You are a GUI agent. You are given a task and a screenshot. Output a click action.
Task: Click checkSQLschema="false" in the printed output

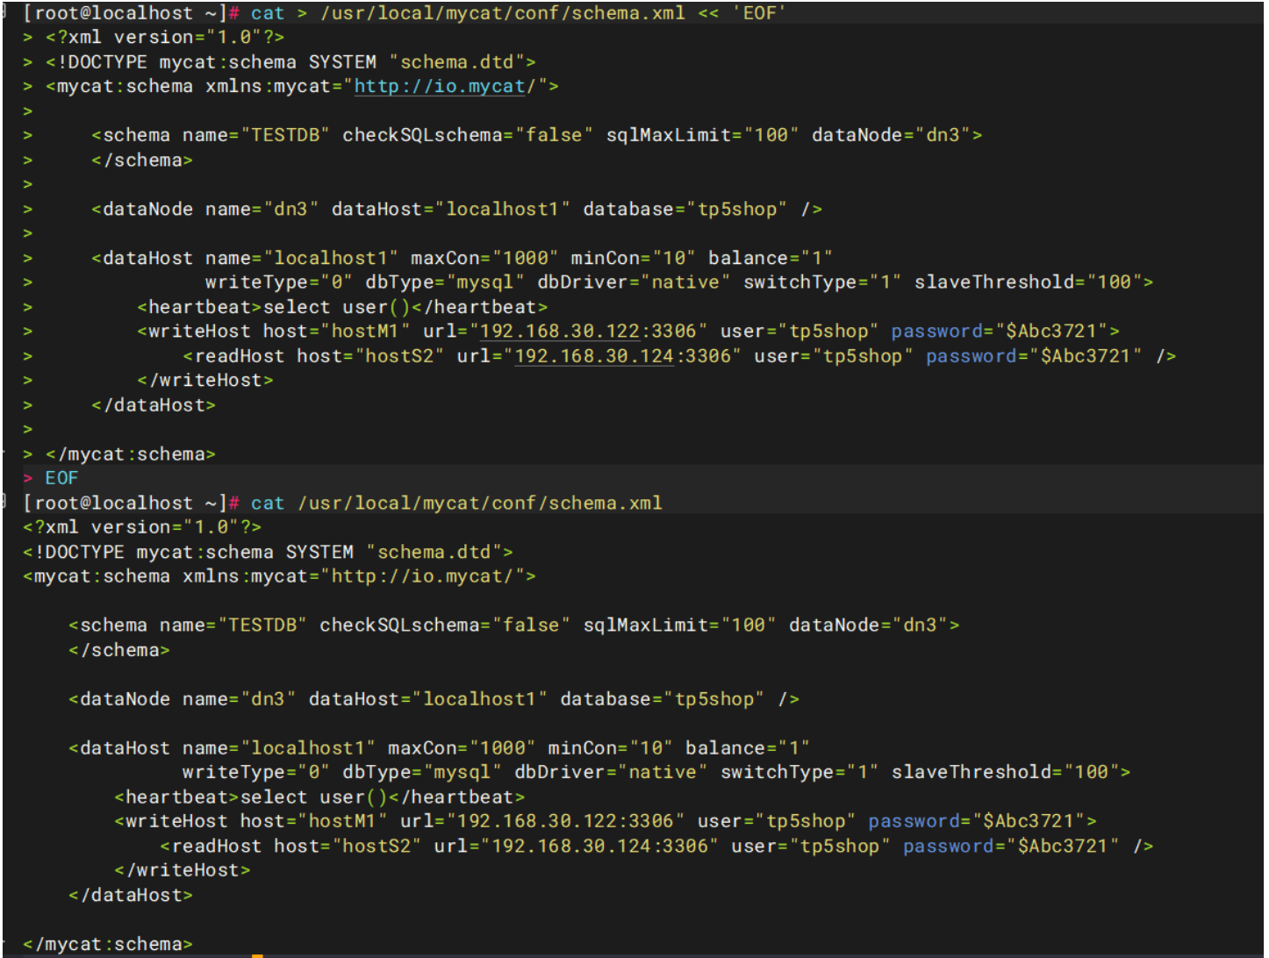click(446, 625)
